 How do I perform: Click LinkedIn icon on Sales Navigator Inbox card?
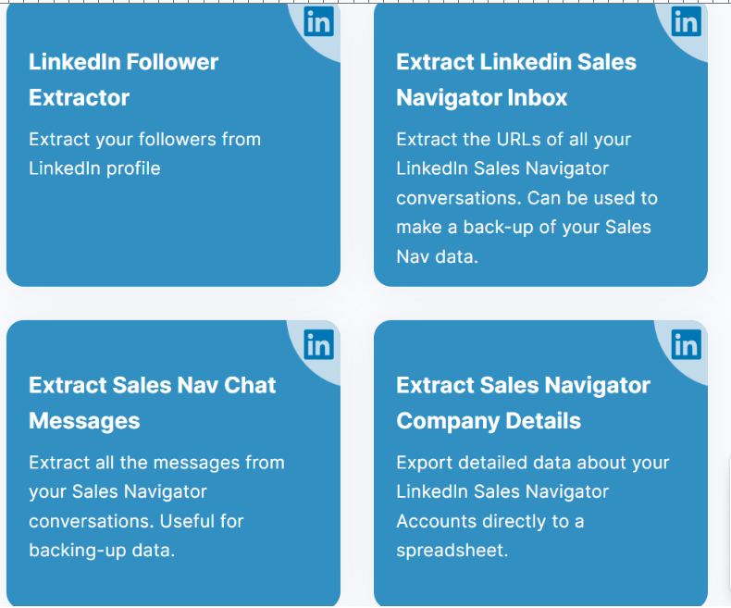point(687,21)
